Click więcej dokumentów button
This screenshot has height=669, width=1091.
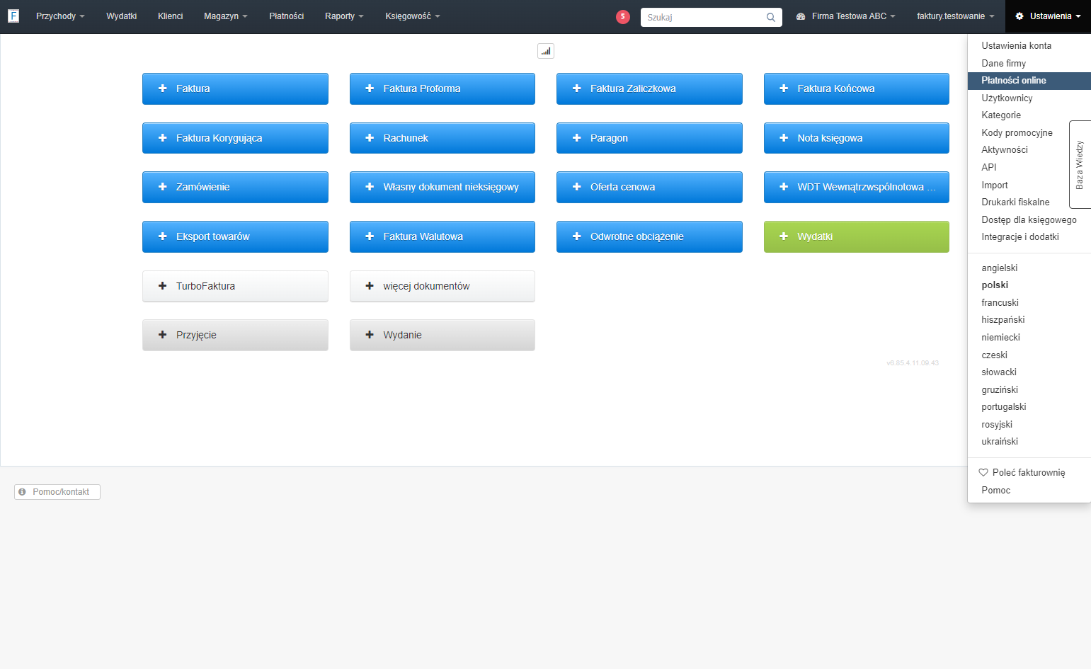pos(442,286)
